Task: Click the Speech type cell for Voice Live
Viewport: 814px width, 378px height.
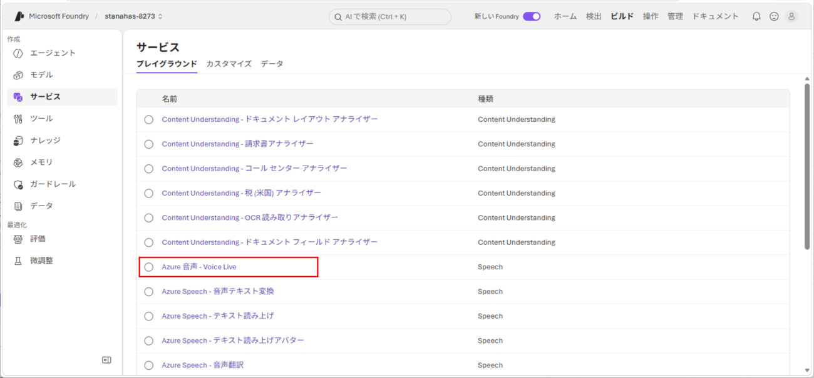Action: coord(490,267)
